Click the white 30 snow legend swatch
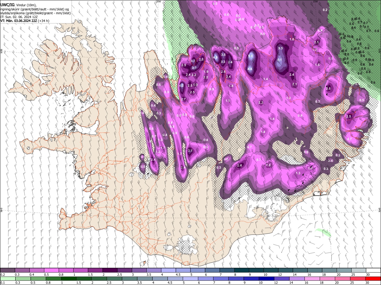 [x=373, y=270]
